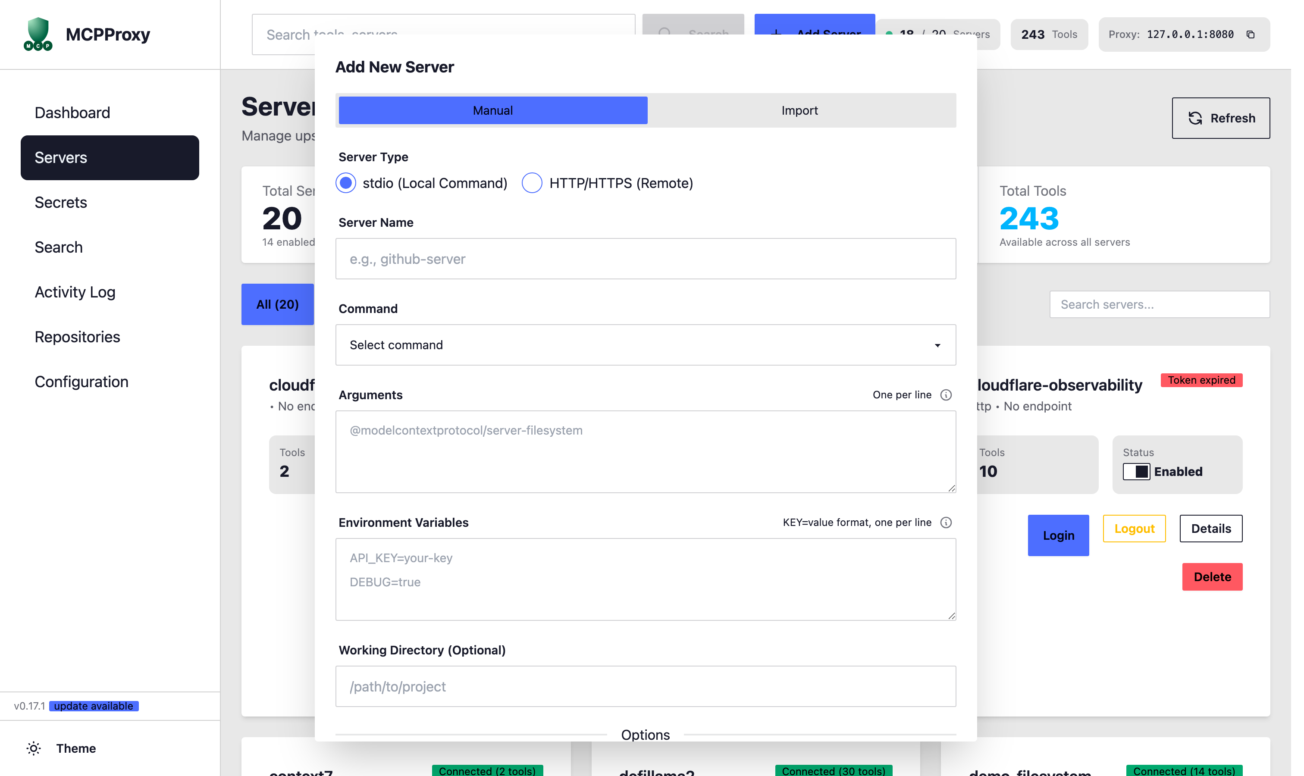Click the MCPProxy shield logo
This screenshot has width=1304, height=776.
pyautogui.click(x=37, y=34)
